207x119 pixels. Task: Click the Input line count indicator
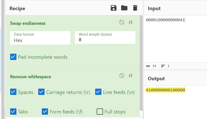coord(165,66)
